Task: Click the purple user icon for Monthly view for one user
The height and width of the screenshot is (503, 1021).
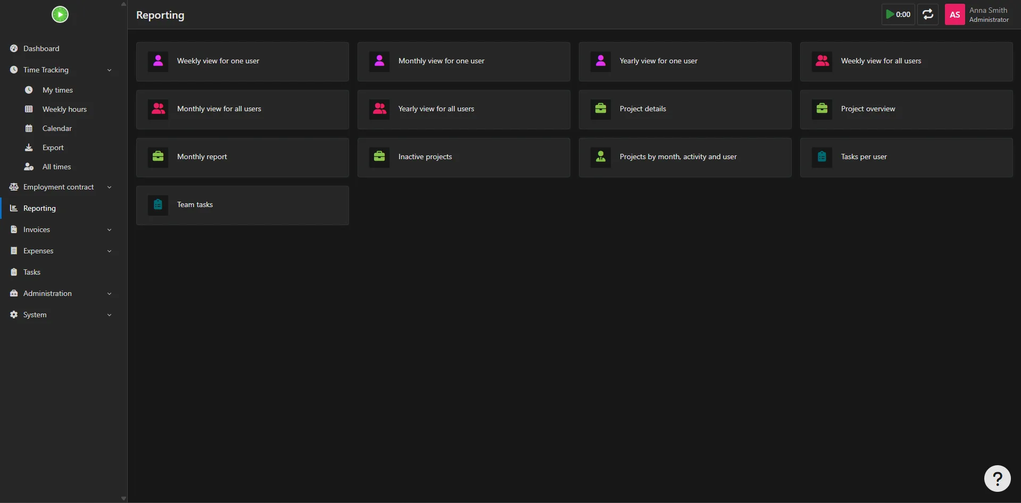Action: click(379, 61)
